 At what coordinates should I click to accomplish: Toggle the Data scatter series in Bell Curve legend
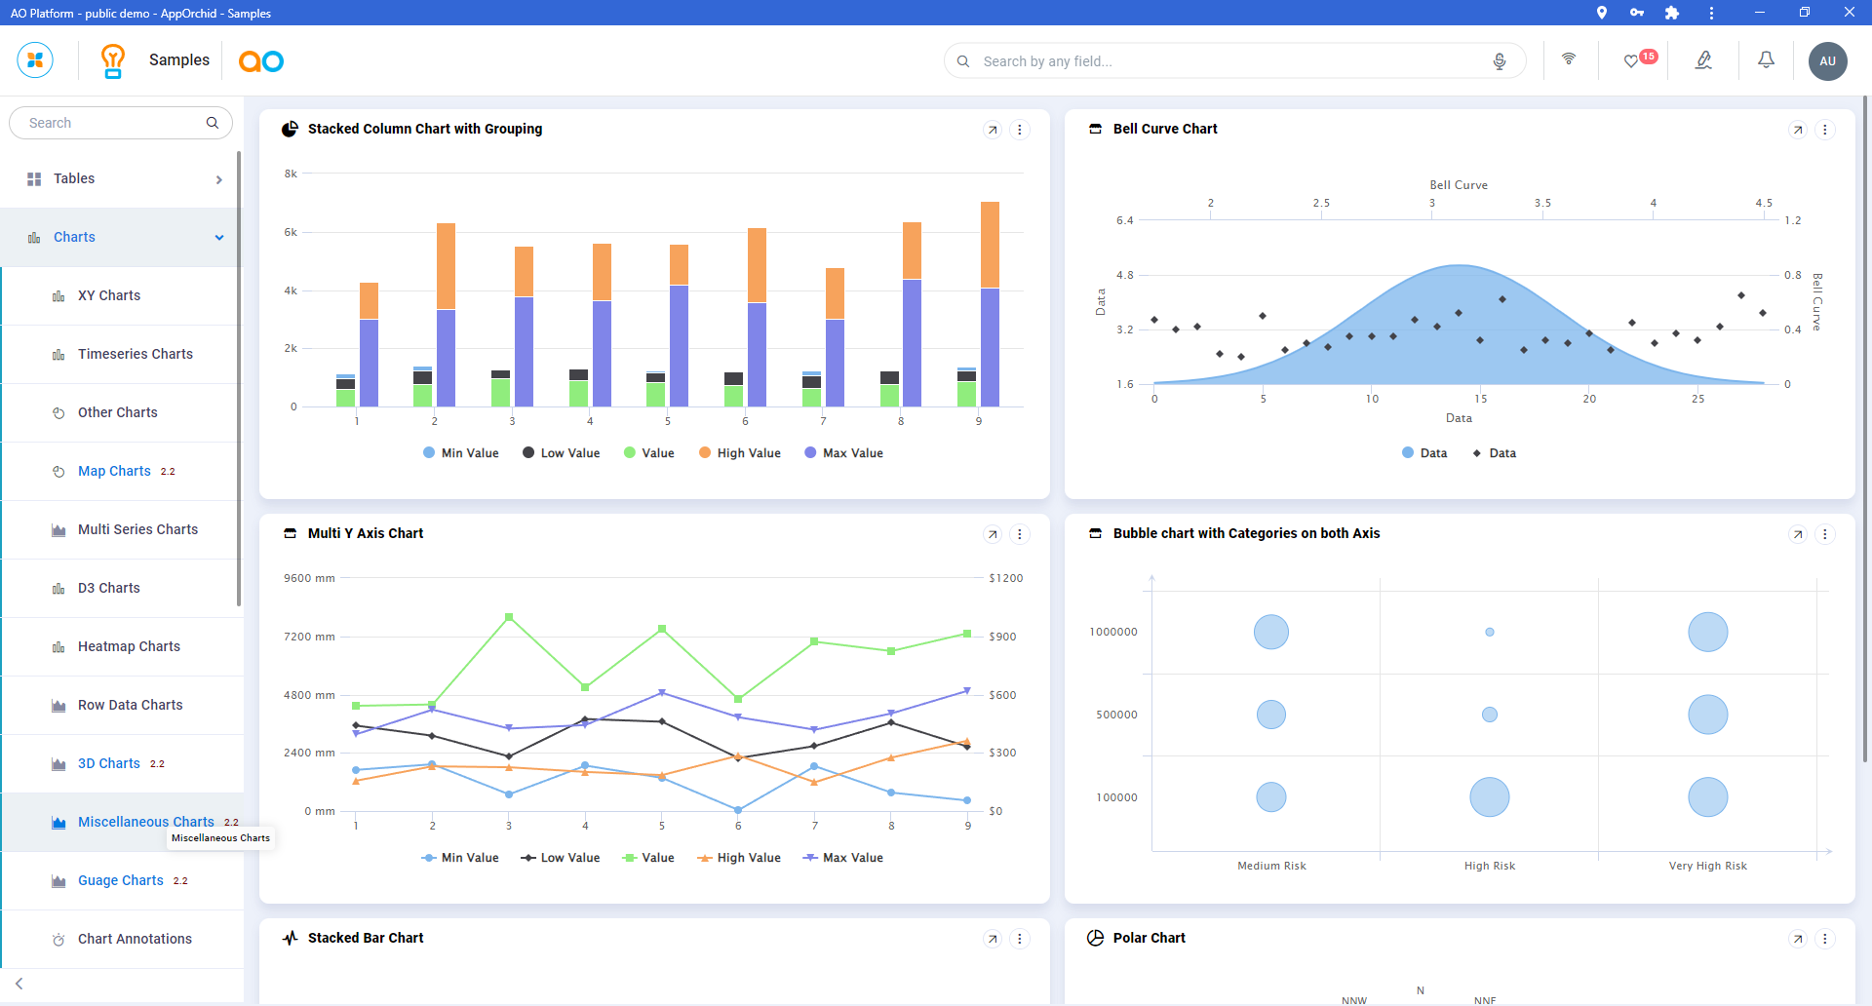[x=1494, y=453]
